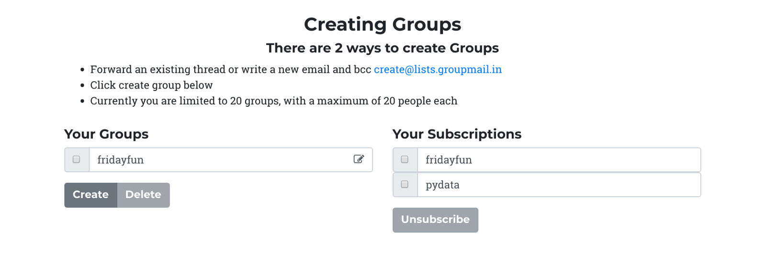
Task: Click the Your Groups section heading
Action: tap(106, 134)
